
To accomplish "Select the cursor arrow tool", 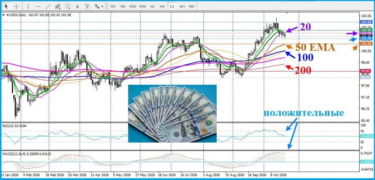I will [6, 7].
